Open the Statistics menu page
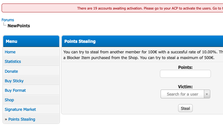Viewport: 223px width, 127px height. click(x=13, y=62)
